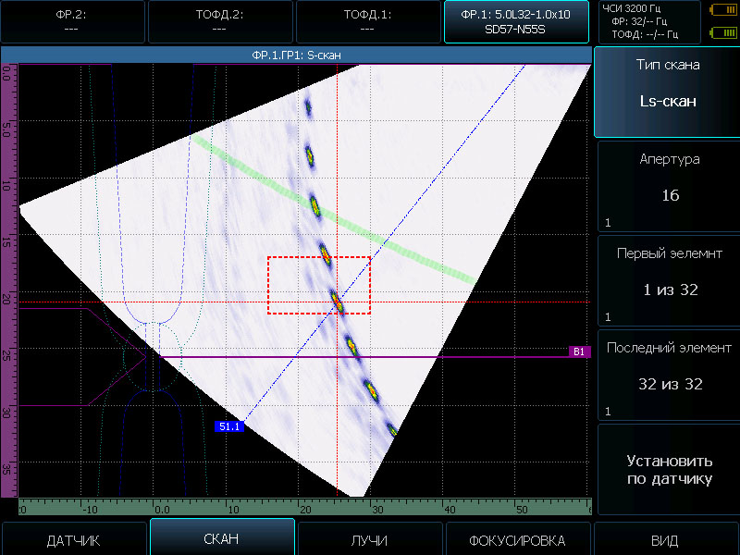Click the red crosshair cursor intersection

pyautogui.click(x=338, y=302)
